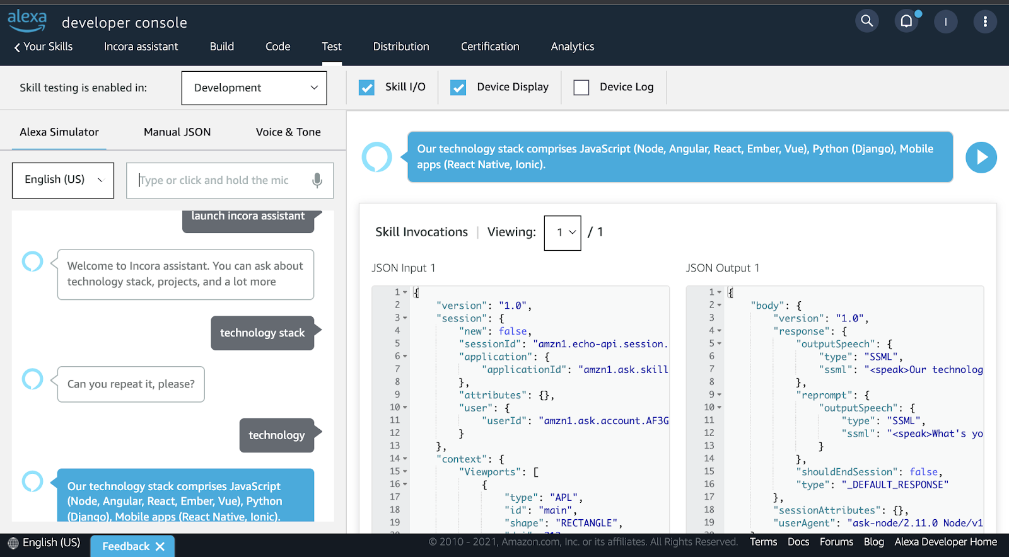Open the user profile avatar
The height and width of the screenshot is (557, 1009).
(945, 21)
